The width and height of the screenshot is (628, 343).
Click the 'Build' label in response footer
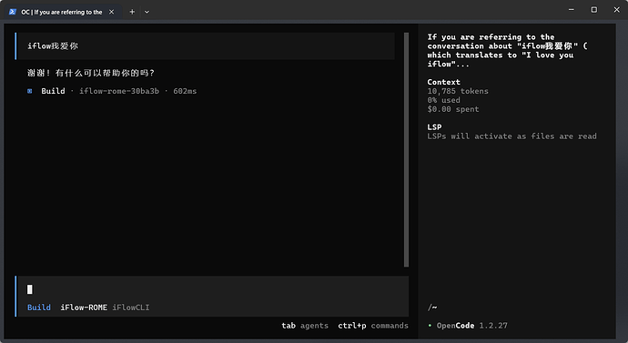tap(53, 91)
